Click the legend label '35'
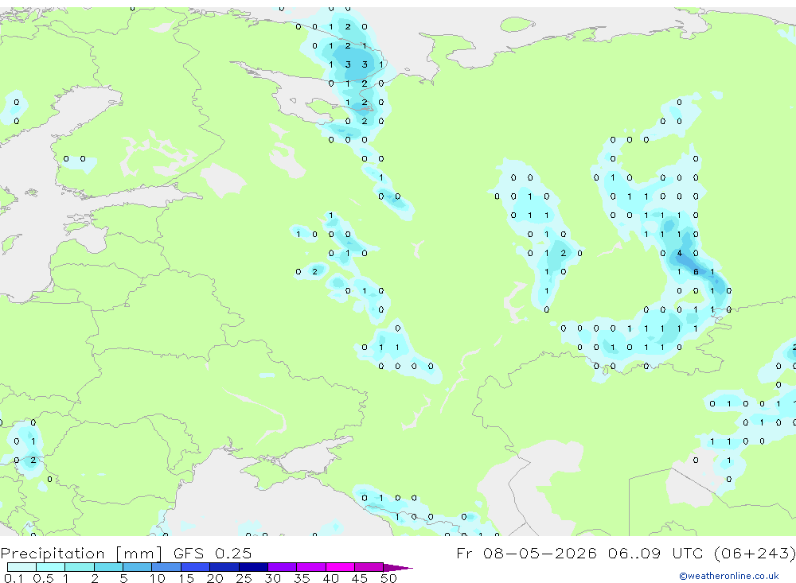 point(302,578)
